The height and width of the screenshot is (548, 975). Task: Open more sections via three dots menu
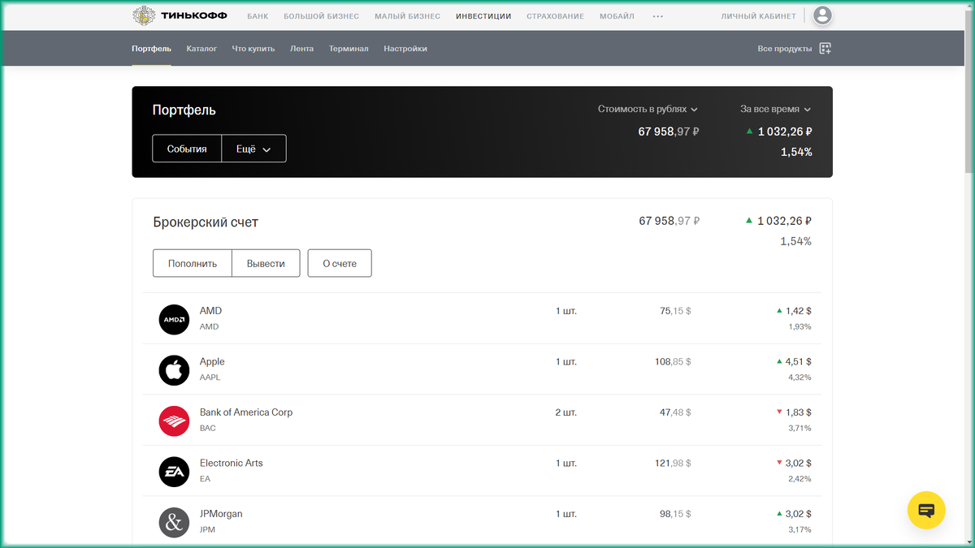coord(658,16)
